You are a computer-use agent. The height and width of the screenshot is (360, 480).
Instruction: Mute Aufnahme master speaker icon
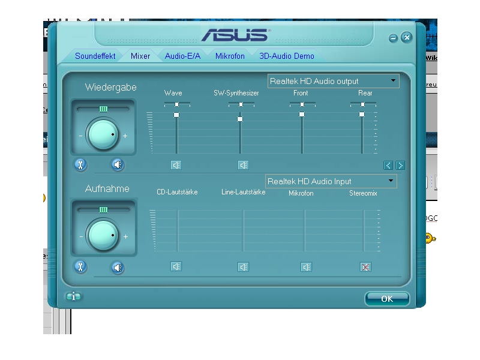coord(118,268)
